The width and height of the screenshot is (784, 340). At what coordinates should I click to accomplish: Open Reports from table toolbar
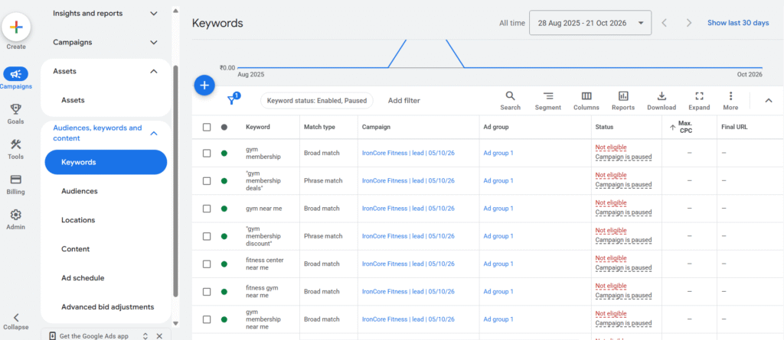tap(623, 101)
